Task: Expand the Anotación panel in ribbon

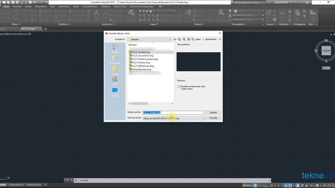Action: click(x=108, y=25)
